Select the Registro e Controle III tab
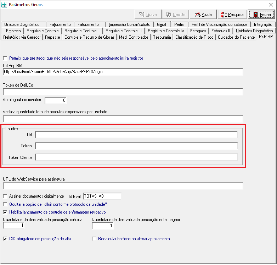277x265 pixels. (124, 31)
